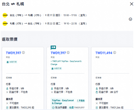The width and height of the screenshot is (134, 110).
Task: Click fare tag badge in first card
Action: pos(11,62)
